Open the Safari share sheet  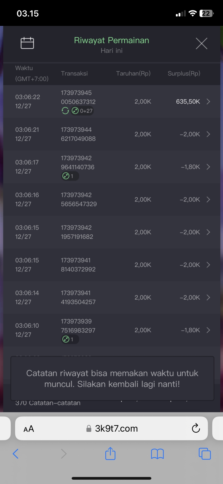tap(110, 453)
